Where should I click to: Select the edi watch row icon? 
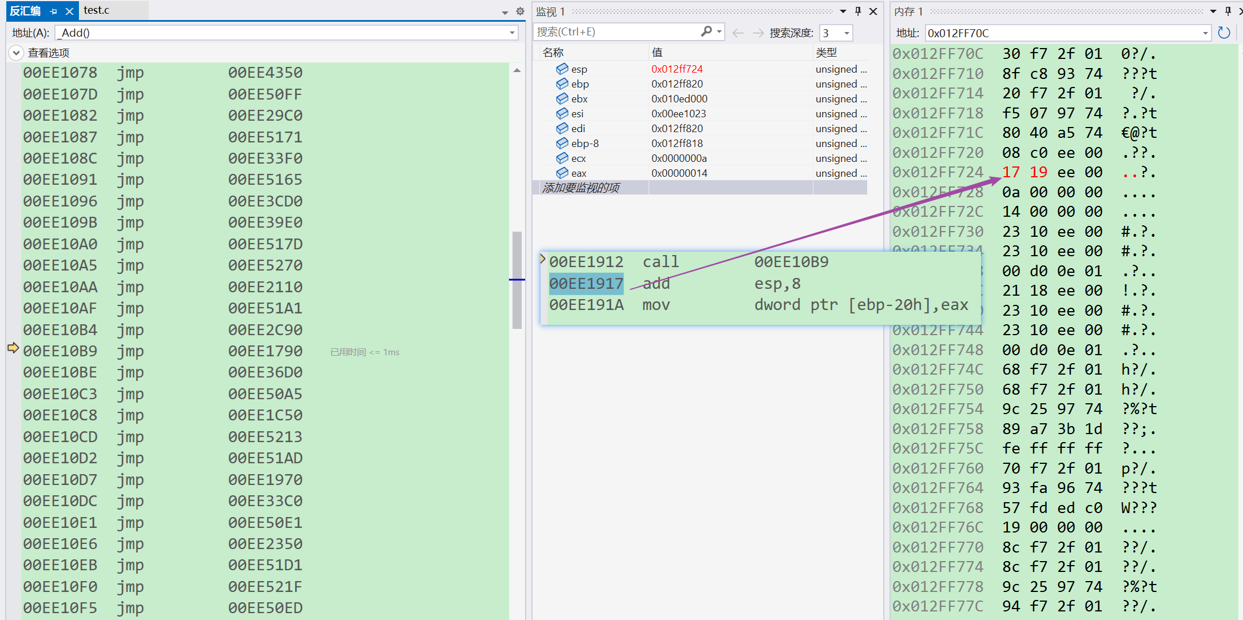pos(562,128)
